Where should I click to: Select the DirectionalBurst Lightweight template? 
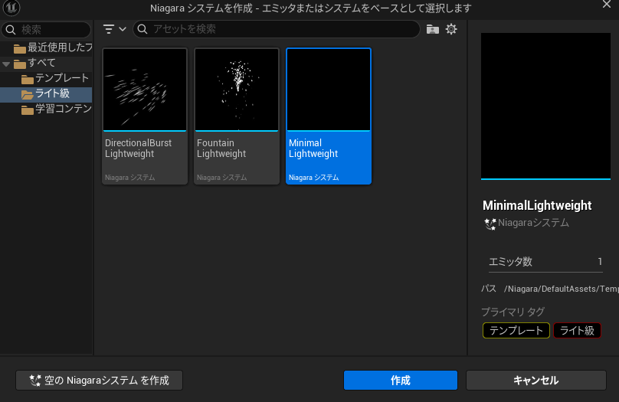145,116
